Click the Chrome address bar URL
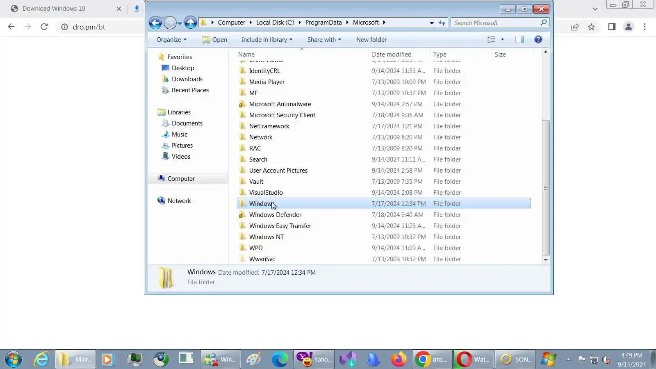656x369 pixels. tap(89, 27)
